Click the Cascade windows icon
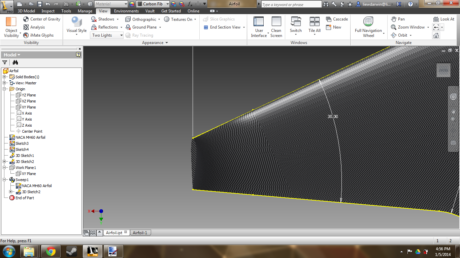 tap(329, 19)
